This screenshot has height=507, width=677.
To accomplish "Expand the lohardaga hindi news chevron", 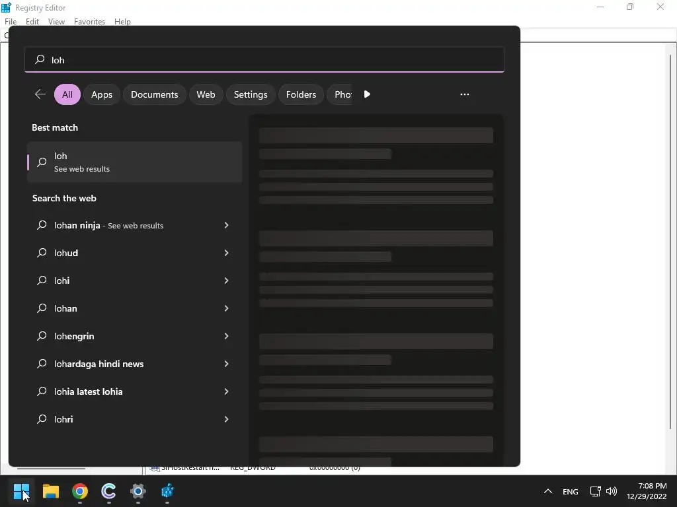I will [226, 364].
